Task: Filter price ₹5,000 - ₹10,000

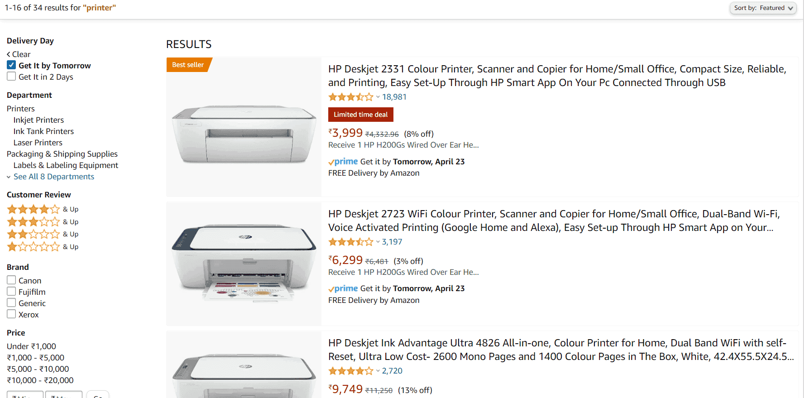Action: [38, 369]
